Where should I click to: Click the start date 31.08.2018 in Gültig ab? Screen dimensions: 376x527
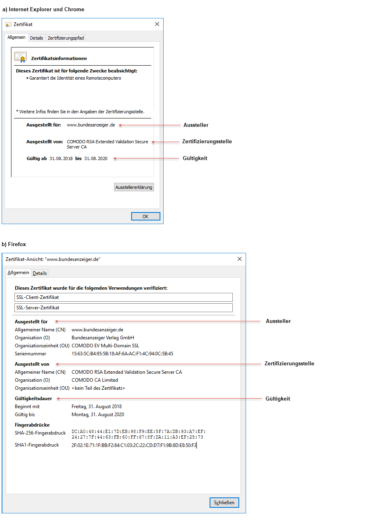[61, 158]
